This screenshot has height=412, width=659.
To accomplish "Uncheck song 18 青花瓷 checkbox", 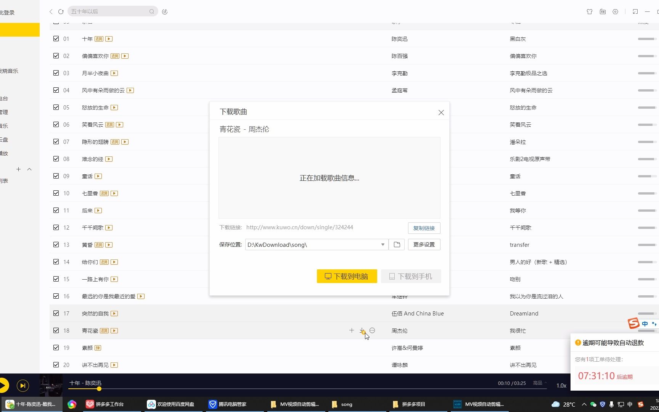I will coord(56,330).
